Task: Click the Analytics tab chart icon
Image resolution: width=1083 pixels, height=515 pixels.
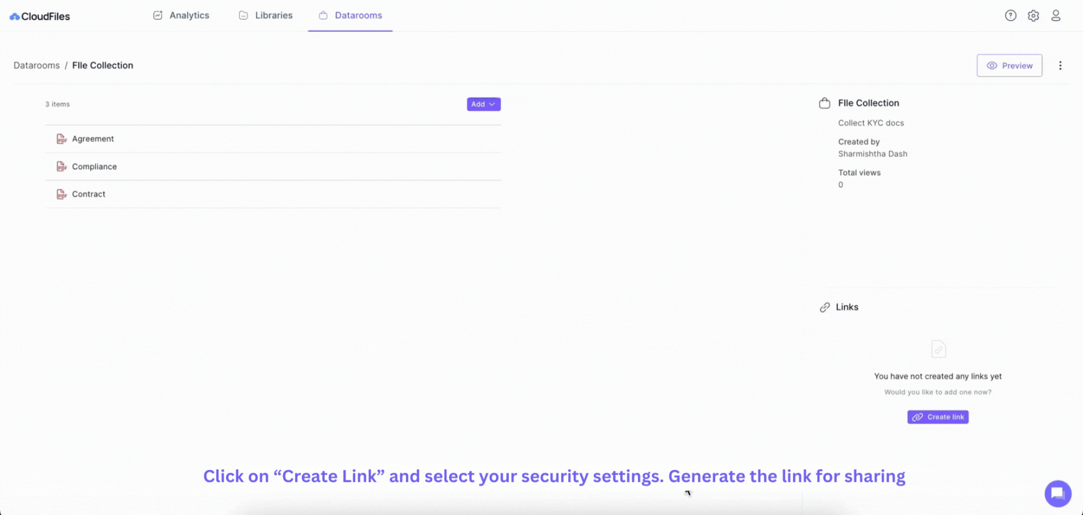Action: pyautogui.click(x=157, y=15)
